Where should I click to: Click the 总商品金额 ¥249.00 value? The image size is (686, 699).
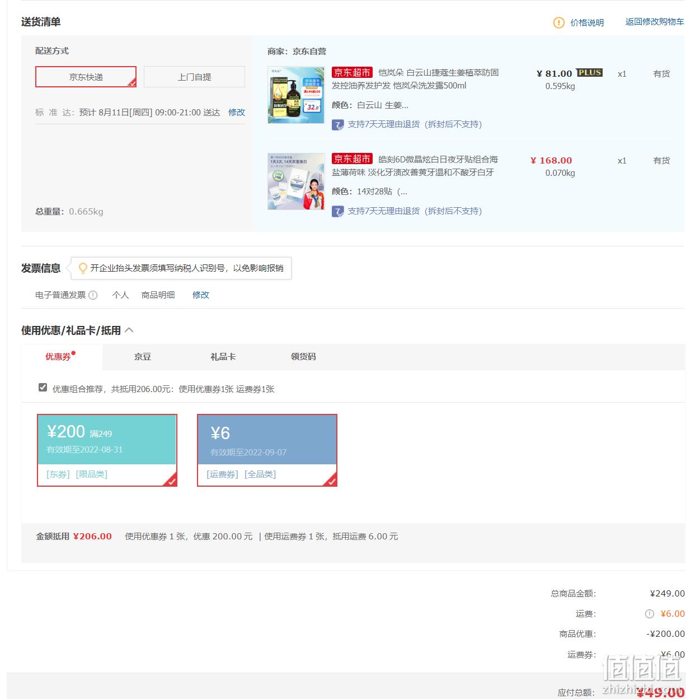click(x=667, y=594)
